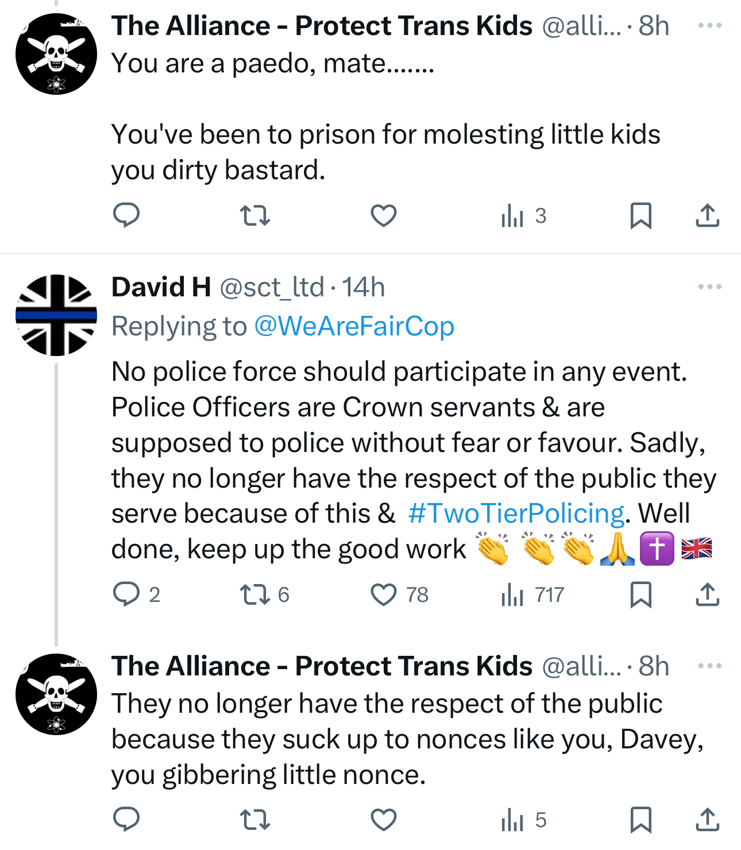741x850 pixels.
Task: Share the top Alliance tweet
Action: tap(707, 216)
